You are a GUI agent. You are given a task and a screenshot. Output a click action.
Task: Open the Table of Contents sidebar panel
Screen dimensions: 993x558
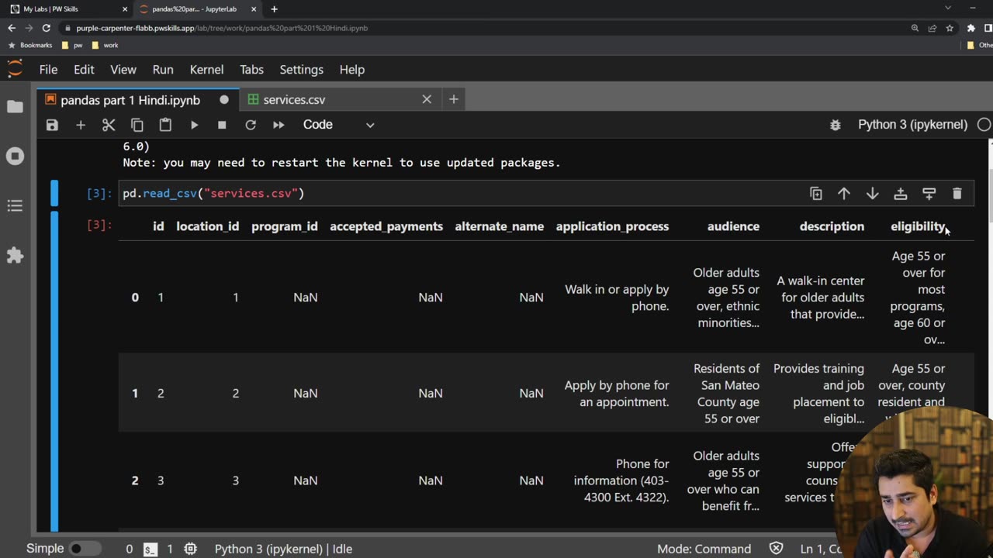click(x=15, y=206)
